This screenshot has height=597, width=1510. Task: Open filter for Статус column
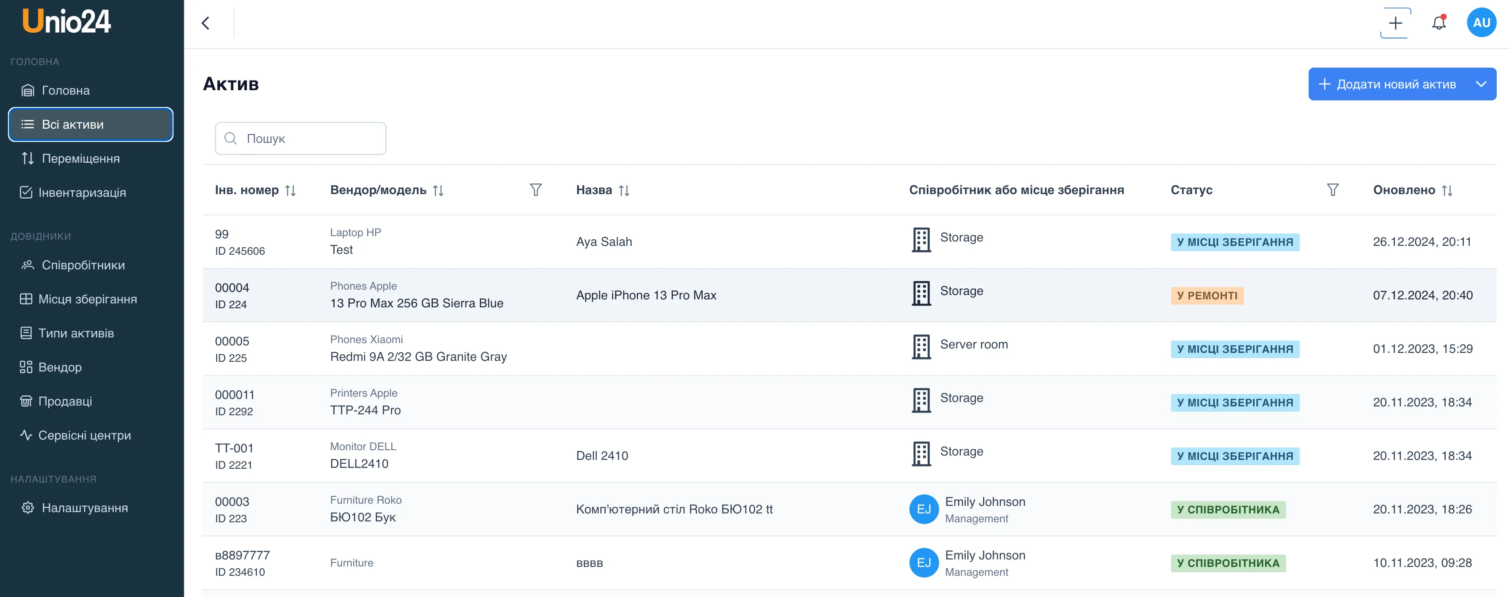point(1333,190)
